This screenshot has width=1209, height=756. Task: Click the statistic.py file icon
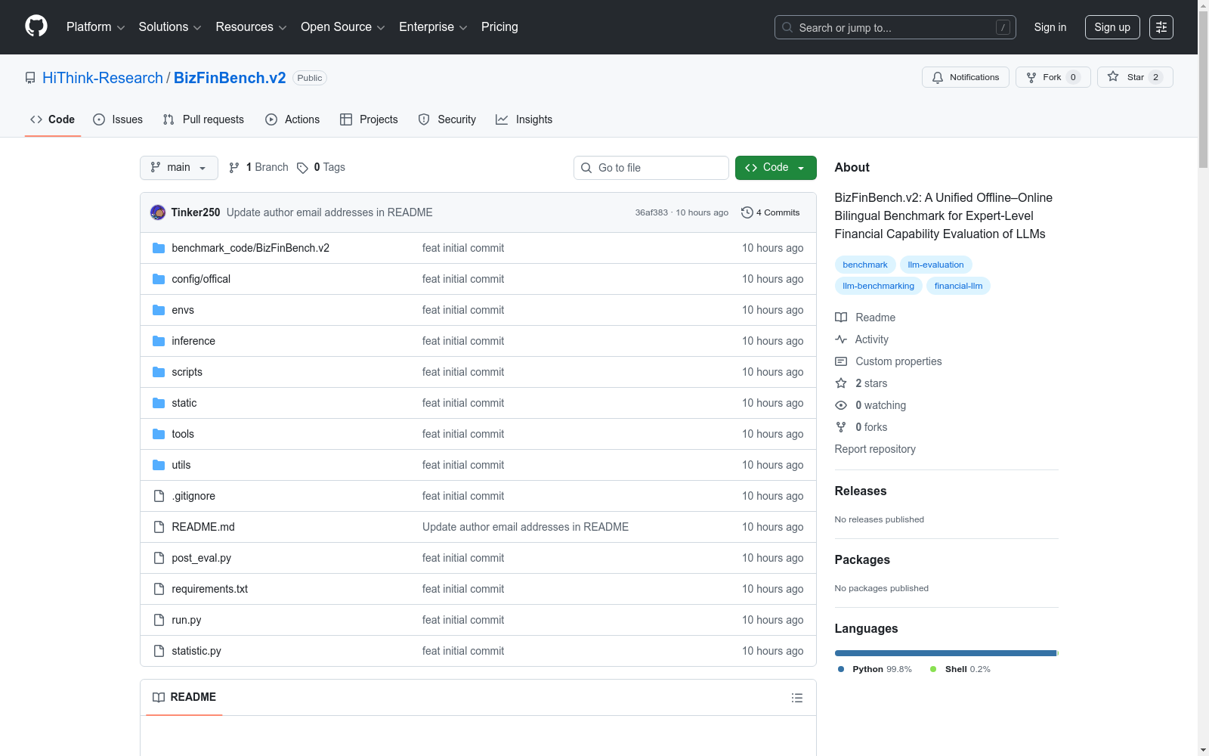[x=159, y=651]
